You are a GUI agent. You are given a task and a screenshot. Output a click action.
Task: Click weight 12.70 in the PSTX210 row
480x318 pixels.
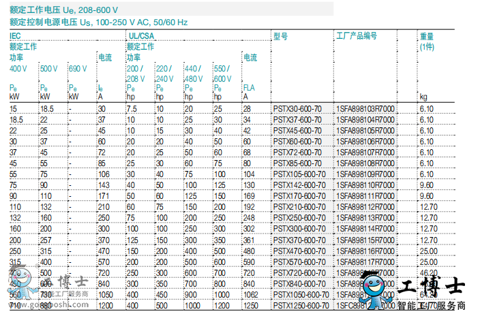(x=429, y=207)
